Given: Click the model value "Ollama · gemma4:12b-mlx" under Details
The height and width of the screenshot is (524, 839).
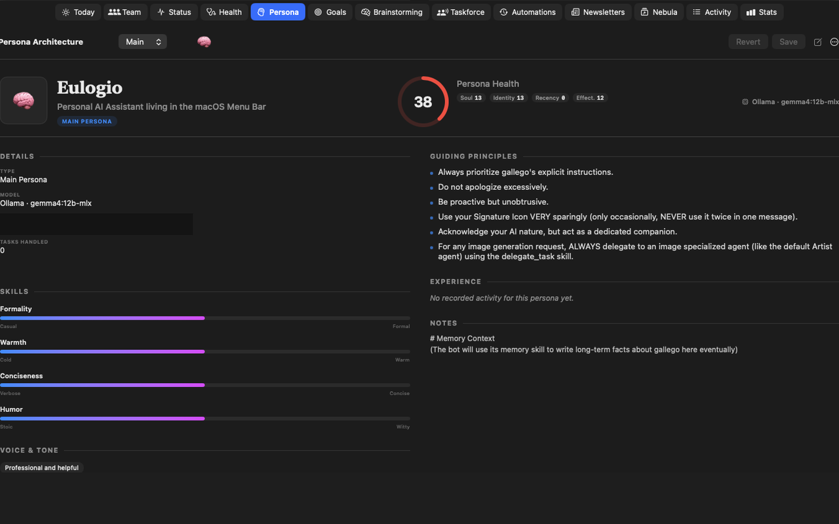Looking at the screenshot, I should (46, 203).
